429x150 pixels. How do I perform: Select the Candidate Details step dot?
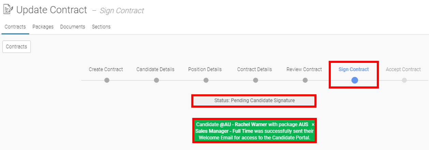156,80
